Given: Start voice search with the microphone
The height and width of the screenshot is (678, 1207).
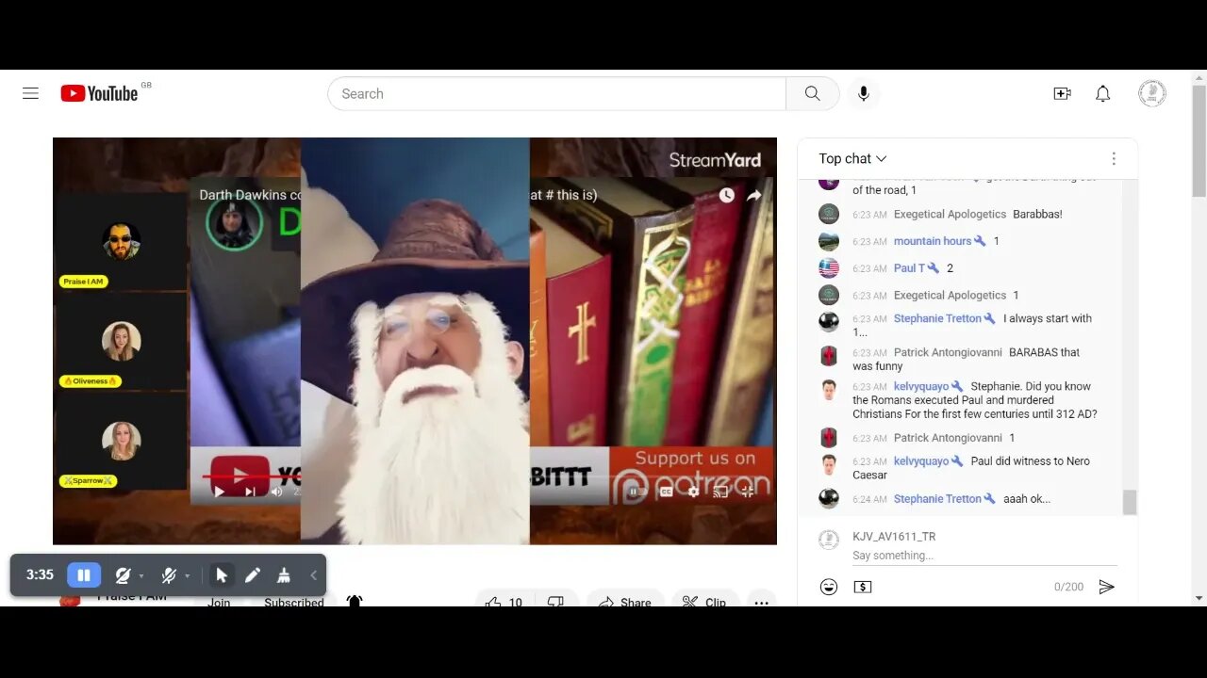Looking at the screenshot, I should tap(863, 93).
